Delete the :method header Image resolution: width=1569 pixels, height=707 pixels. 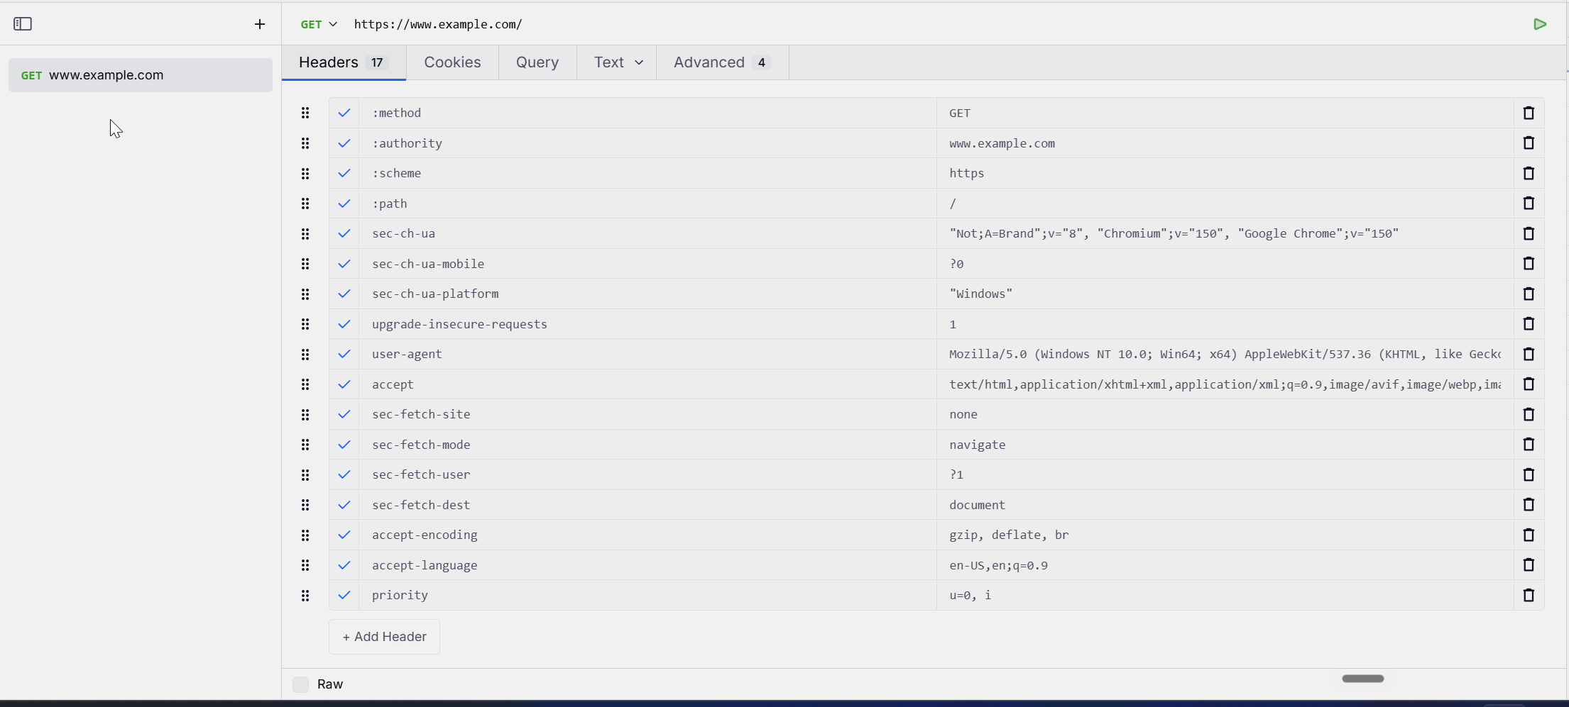point(1529,113)
